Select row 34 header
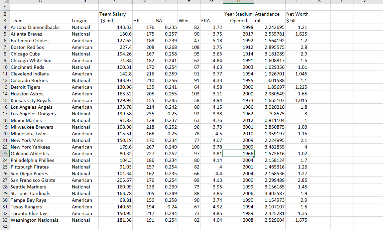 pos(5,227)
